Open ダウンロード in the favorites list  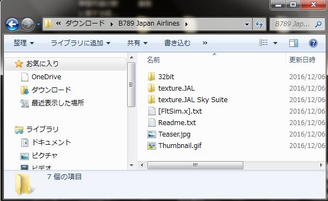click(51, 90)
